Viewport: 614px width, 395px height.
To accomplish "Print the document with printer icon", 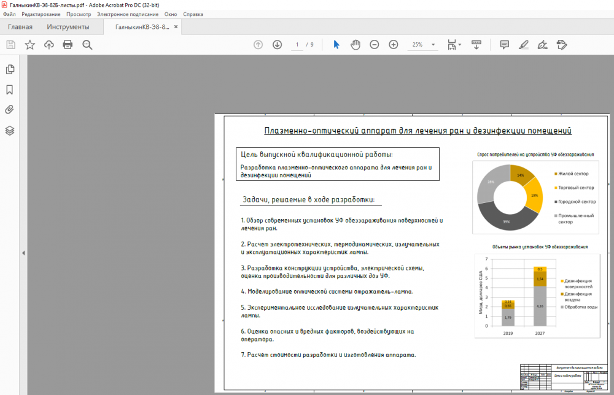I will coord(68,45).
